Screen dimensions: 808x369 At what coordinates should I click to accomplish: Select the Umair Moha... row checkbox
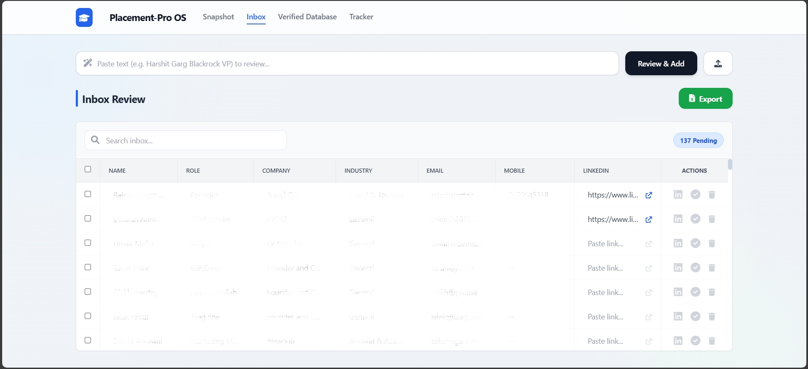(x=88, y=242)
